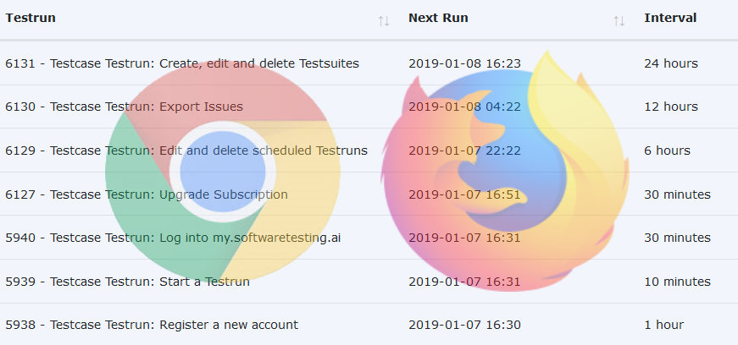Select testrun 5940 Log into my.softwaretesting.ai
Screen dimensions: 738x345
(173, 238)
